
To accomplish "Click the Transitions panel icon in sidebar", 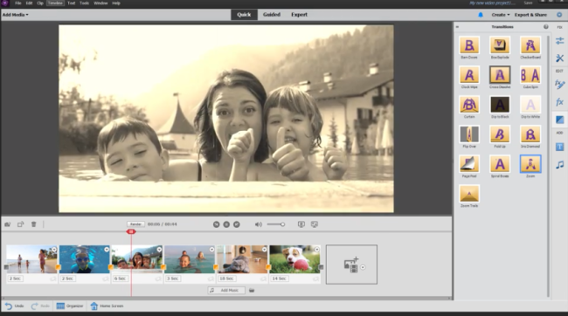I will [x=559, y=120].
